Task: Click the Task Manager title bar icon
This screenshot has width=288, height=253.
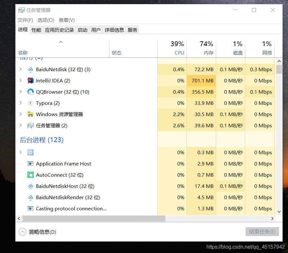Action: click(21, 10)
